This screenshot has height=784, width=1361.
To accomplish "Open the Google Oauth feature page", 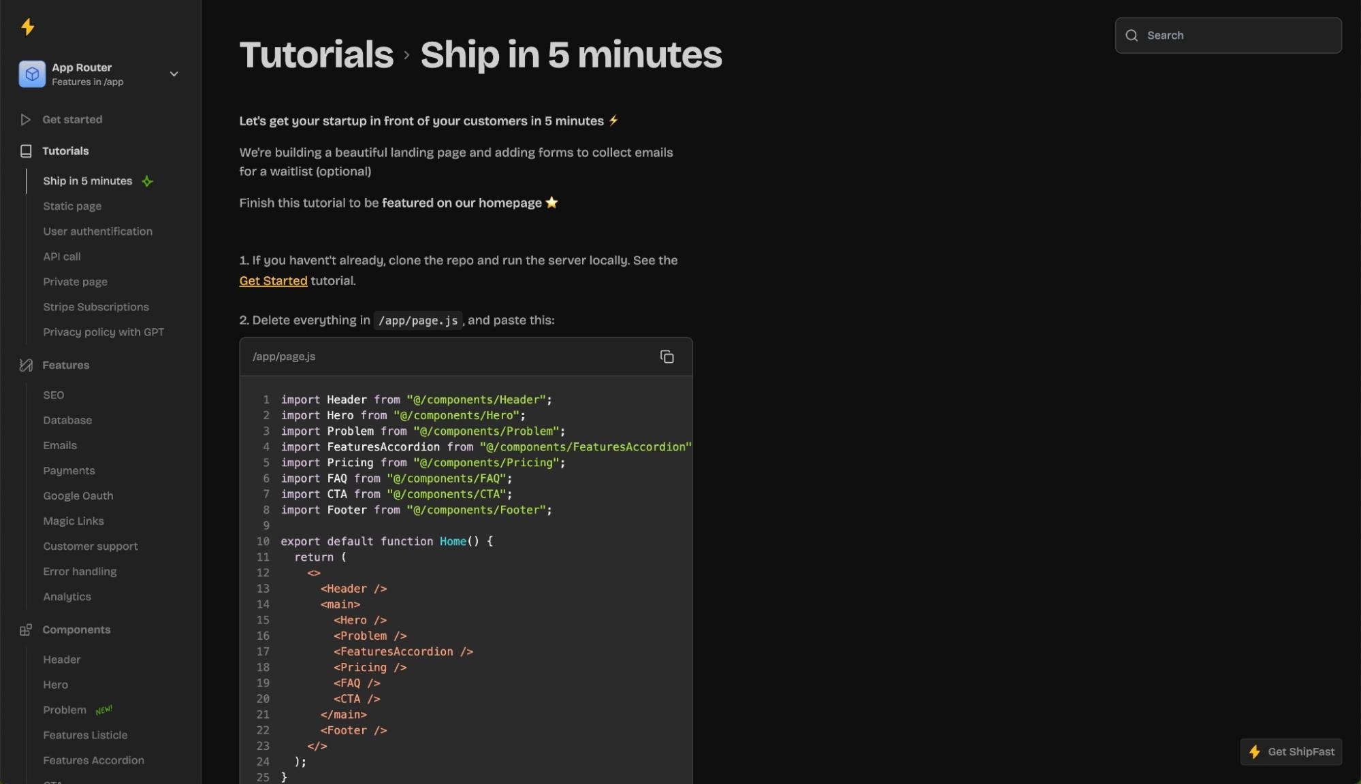I will click(78, 496).
